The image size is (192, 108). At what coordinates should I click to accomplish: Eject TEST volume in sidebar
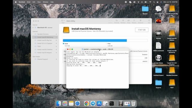(x=56, y=46)
